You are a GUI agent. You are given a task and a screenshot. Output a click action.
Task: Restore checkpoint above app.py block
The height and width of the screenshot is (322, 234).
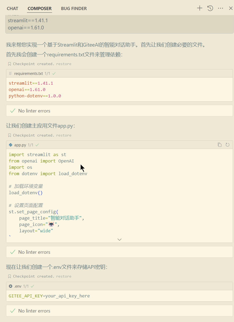[x=64, y=135]
